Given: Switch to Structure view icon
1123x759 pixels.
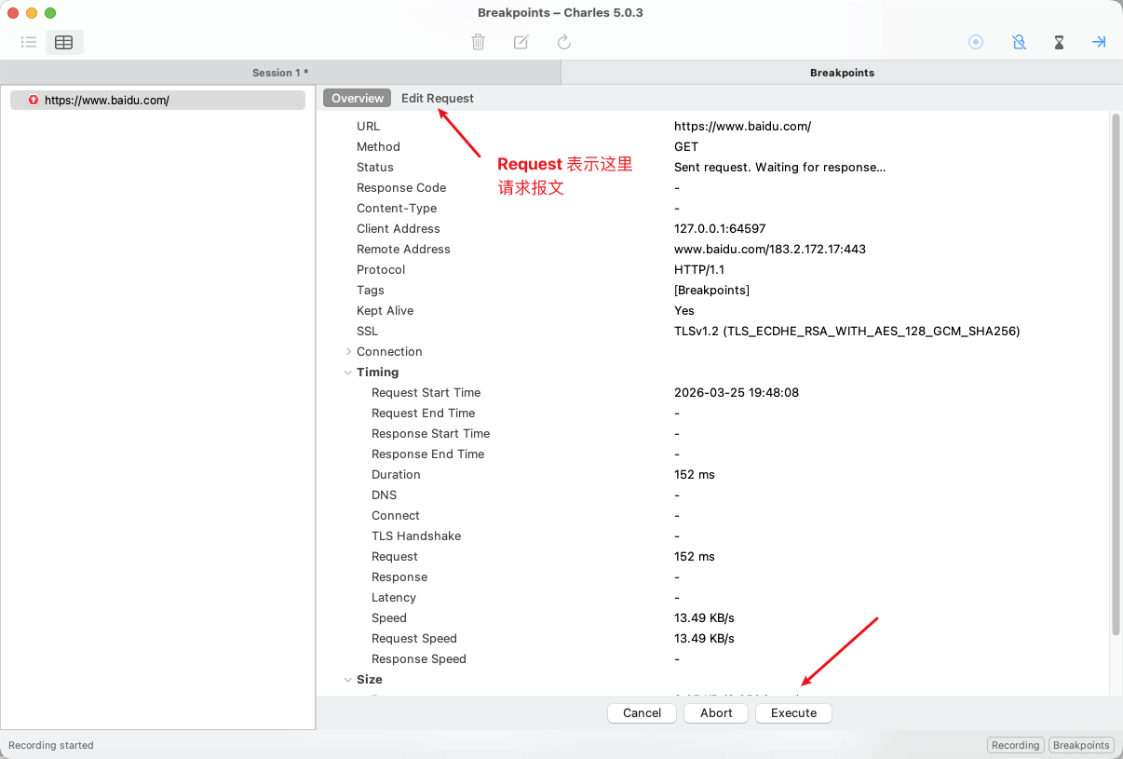Looking at the screenshot, I should (x=29, y=42).
